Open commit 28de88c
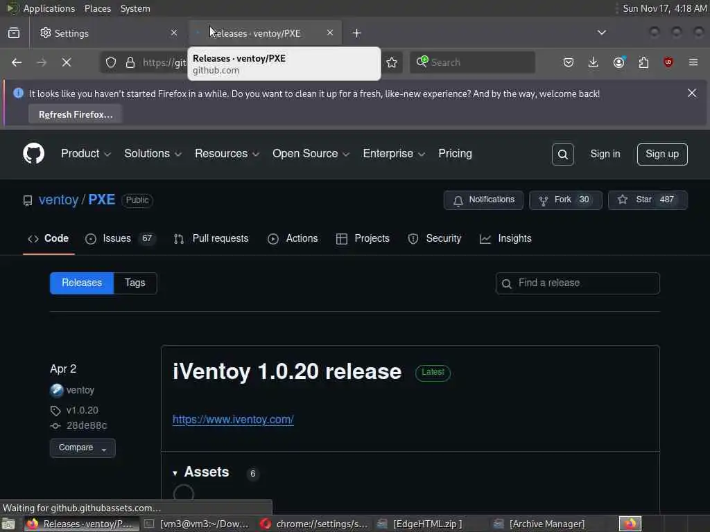710x532 pixels. pos(87,425)
